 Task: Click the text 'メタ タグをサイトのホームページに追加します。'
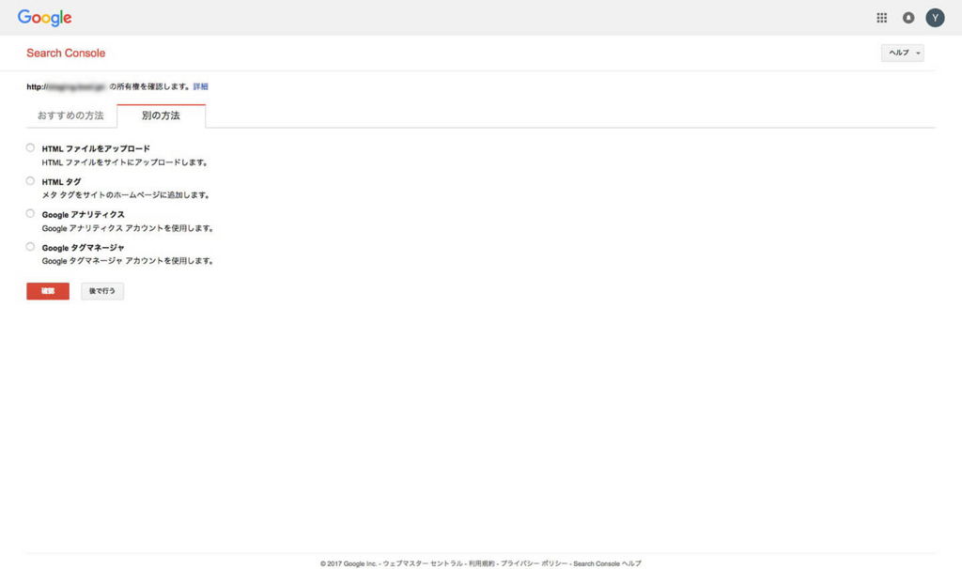pos(127,195)
